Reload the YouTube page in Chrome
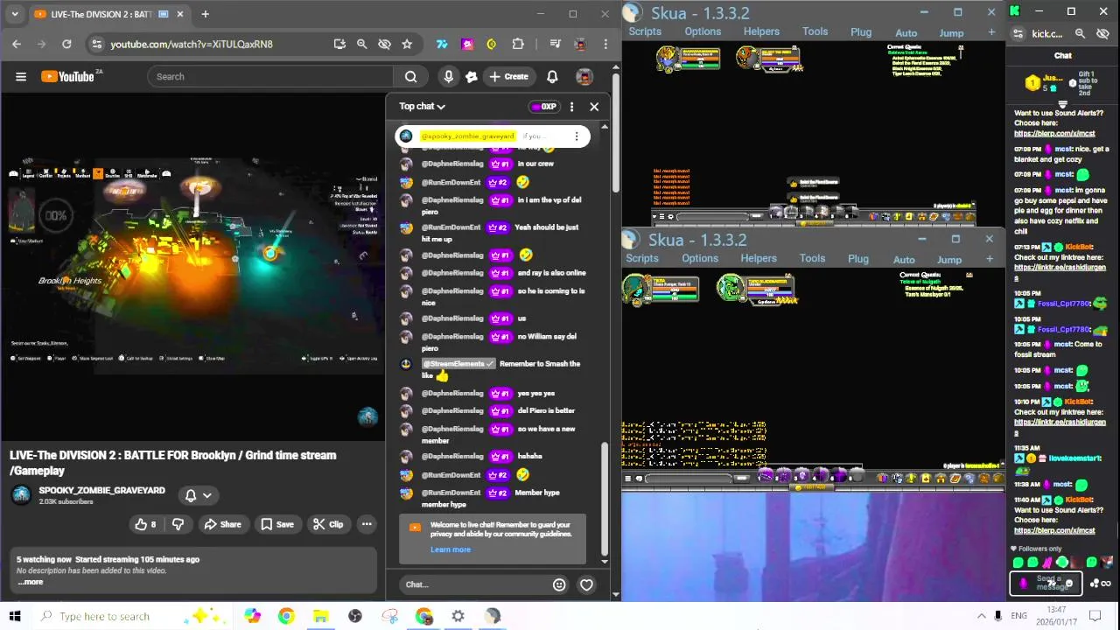Image resolution: width=1120 pixels, height=630 pixels. point(66,44)
